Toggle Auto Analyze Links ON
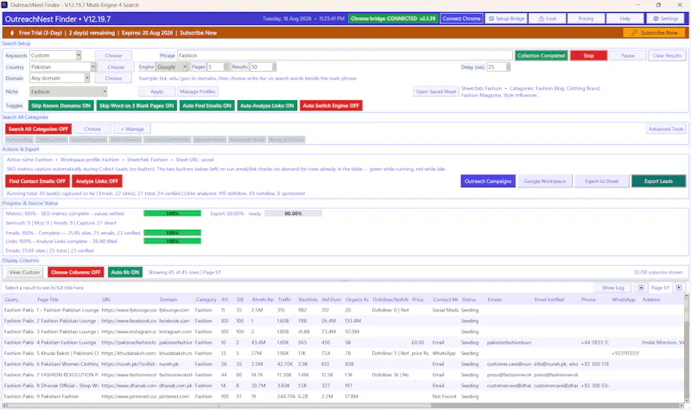Viewport: 691px width, 410px height. coord(267,105)
